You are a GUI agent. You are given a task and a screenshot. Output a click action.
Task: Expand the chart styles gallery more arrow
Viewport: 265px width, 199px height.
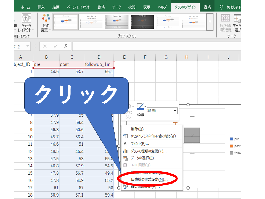210,22
